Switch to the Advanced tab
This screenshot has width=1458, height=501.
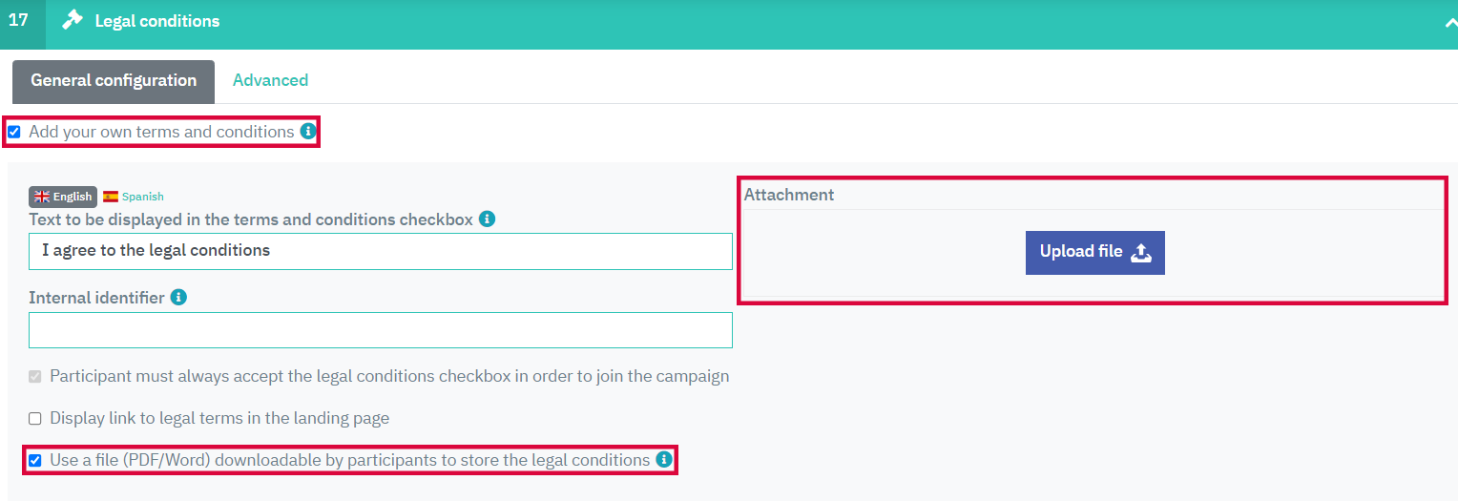pos(270,80)
